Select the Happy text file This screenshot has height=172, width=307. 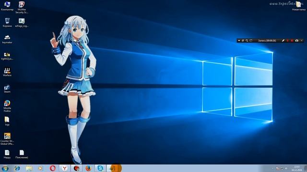7,154
